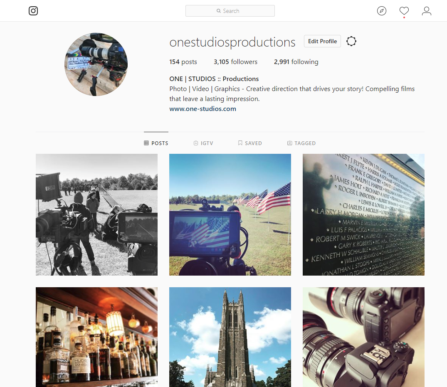Click the Edit Profile button
This screenshot has height=387, width=447.
click(x=322, y=41)
